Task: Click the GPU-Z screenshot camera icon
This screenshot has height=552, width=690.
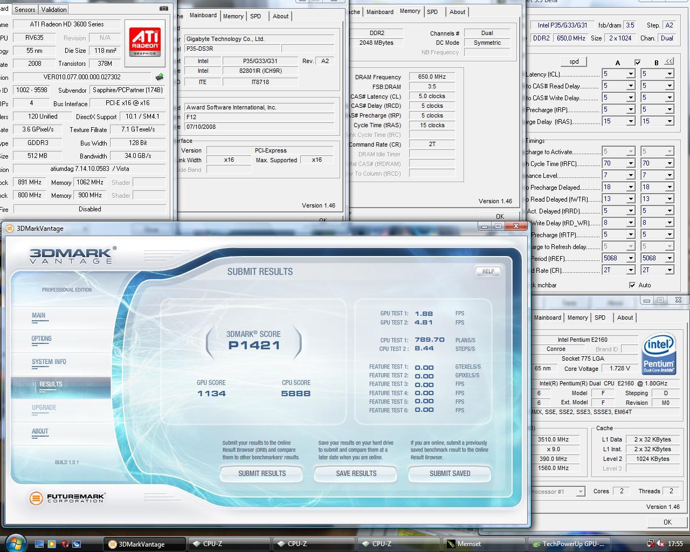Action: pos(164,9)
